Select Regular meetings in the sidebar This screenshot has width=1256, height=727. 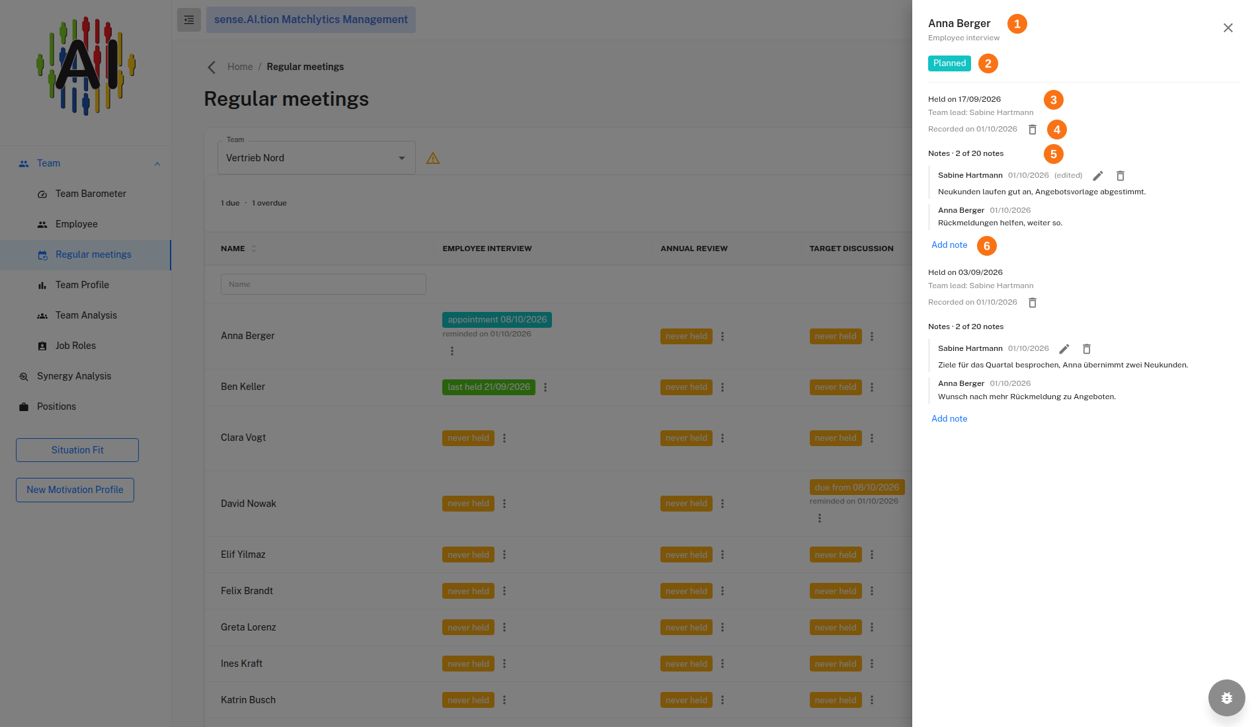85,255
